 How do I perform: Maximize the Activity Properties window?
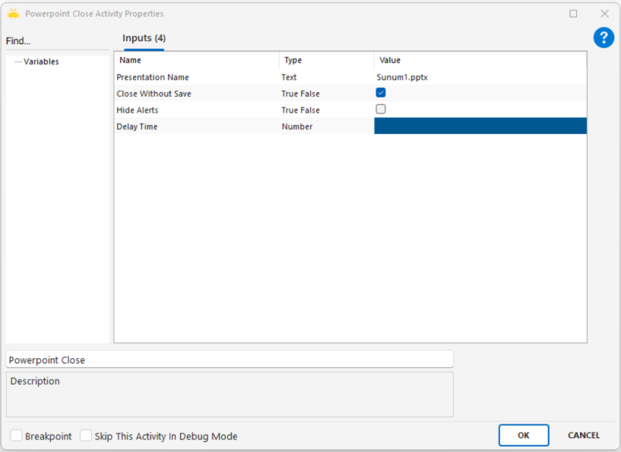[x=573, y=13]
